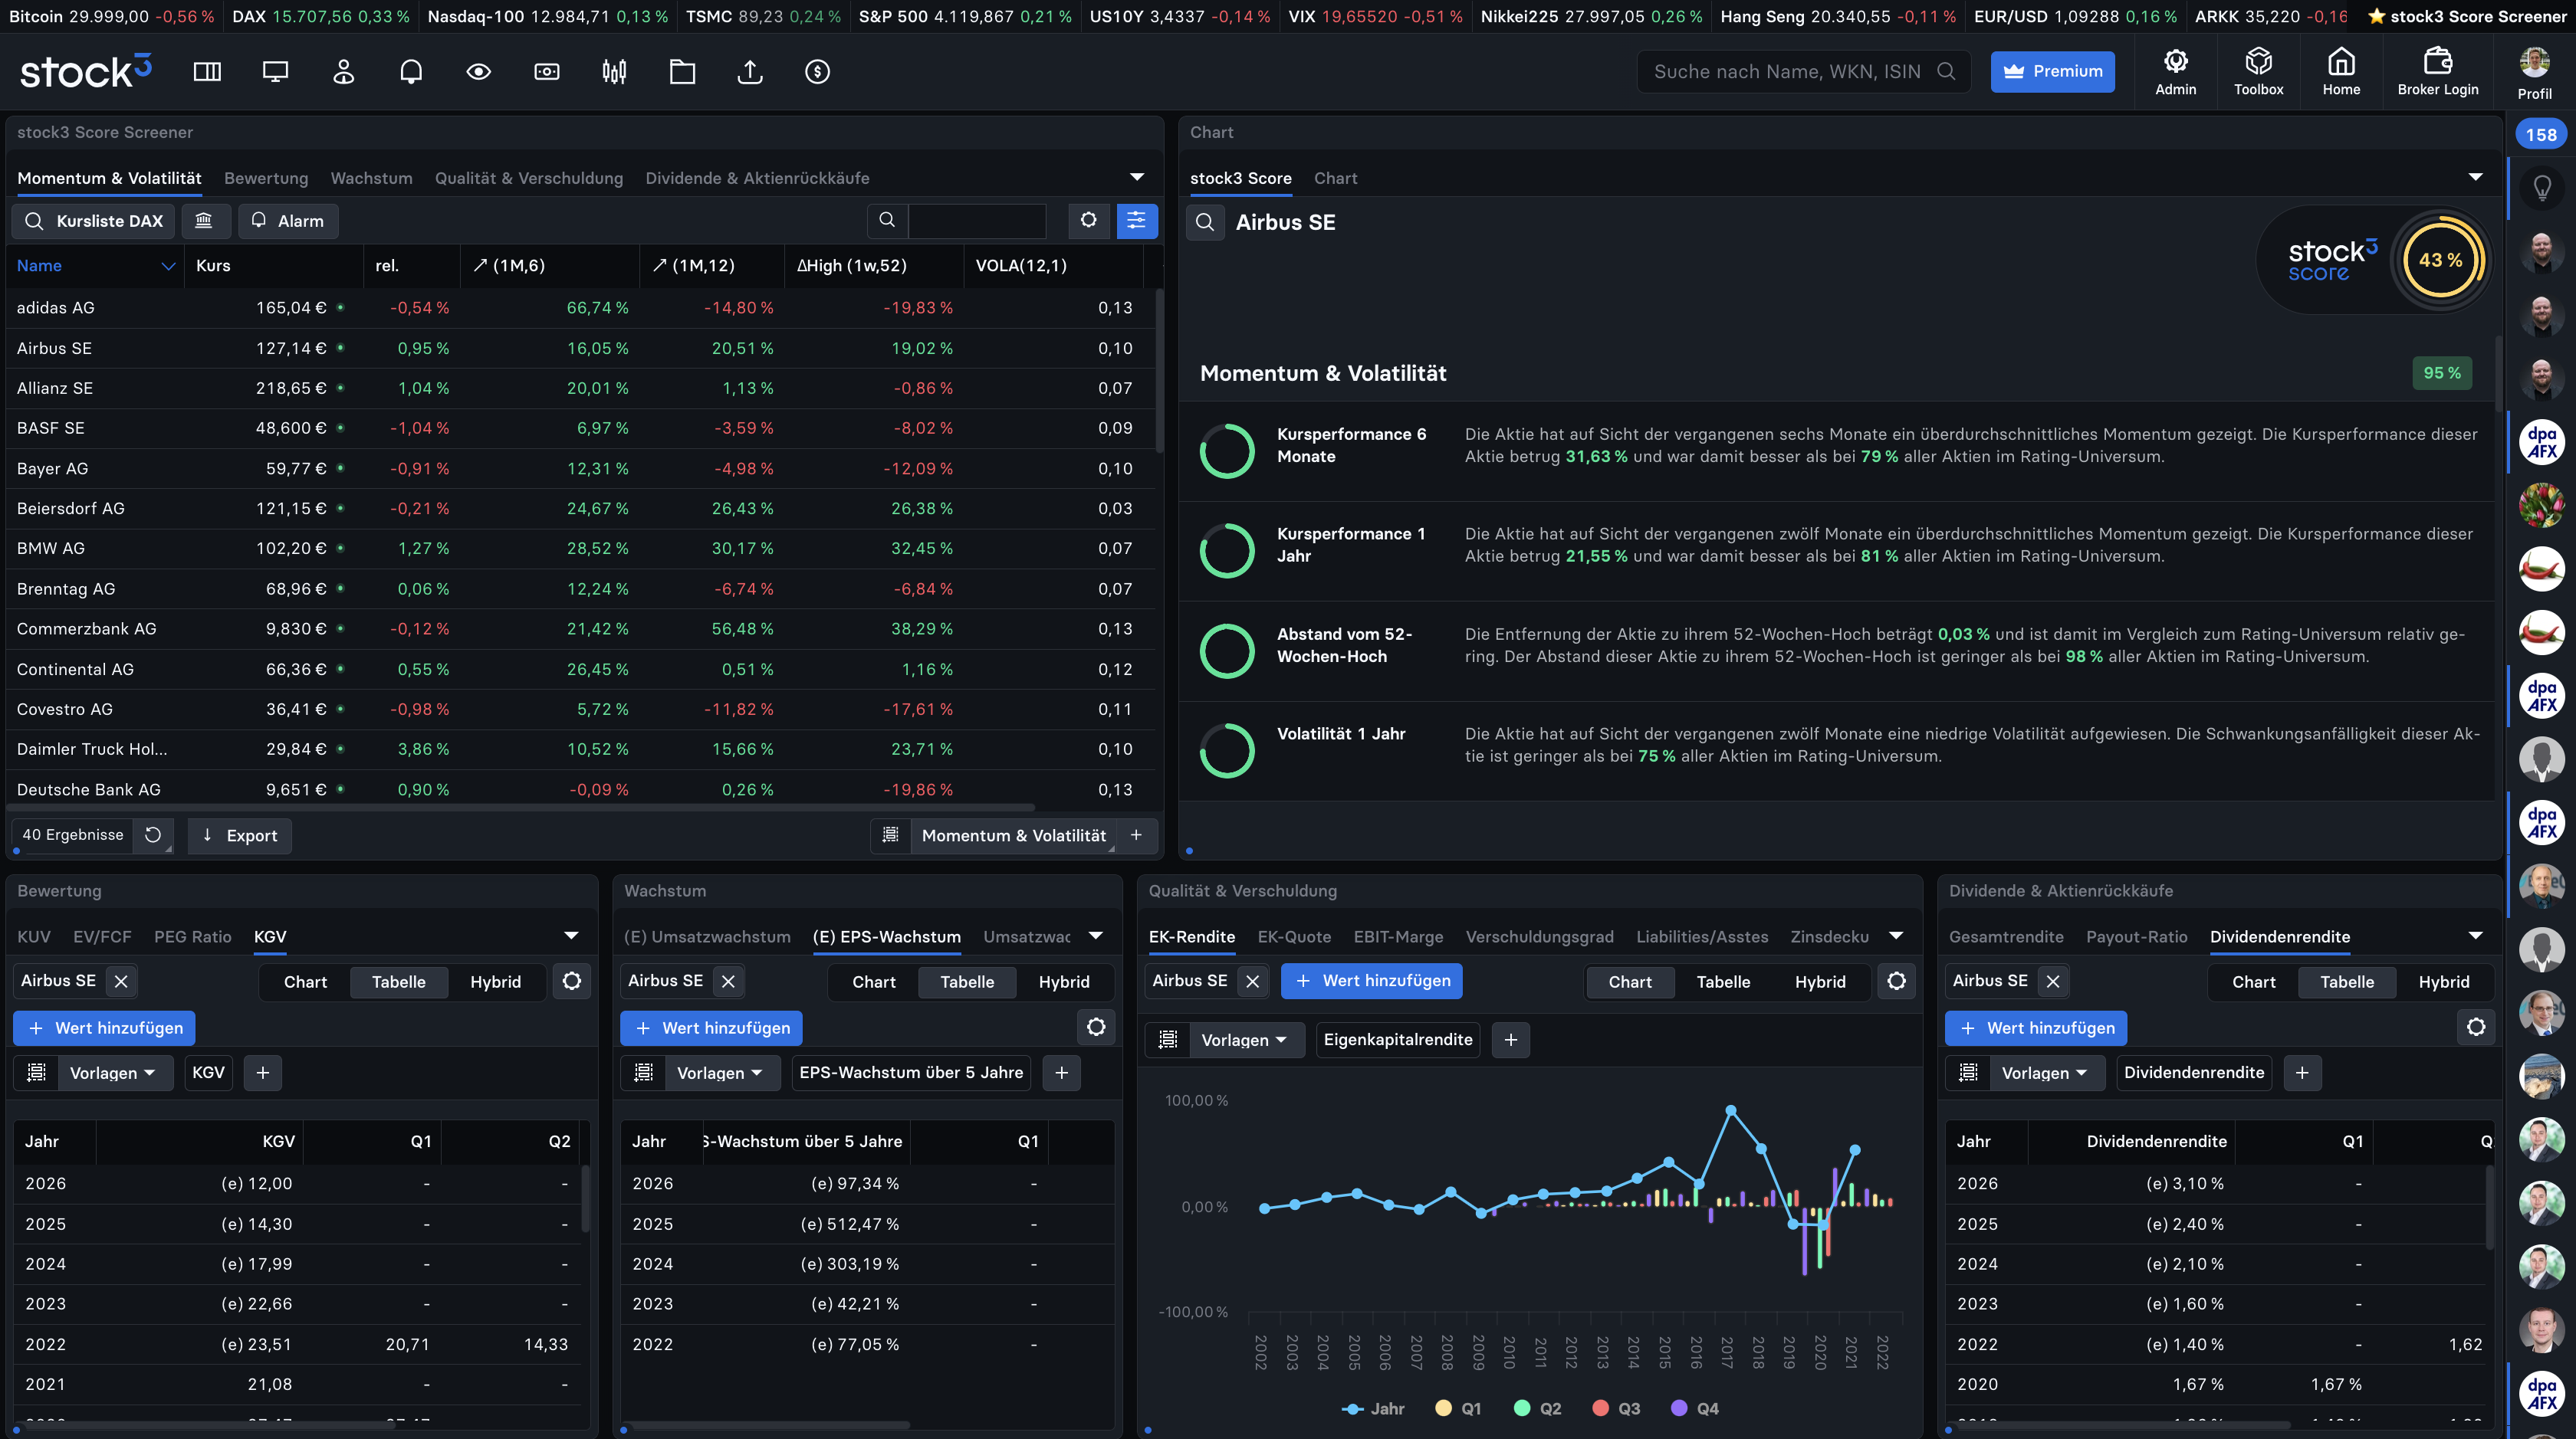Toggle the Q2 series in chart legend

click(x=1537, y=1408)
